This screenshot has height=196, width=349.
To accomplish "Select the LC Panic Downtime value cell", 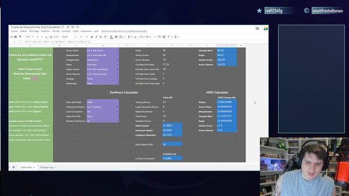I will pos(172,158).
